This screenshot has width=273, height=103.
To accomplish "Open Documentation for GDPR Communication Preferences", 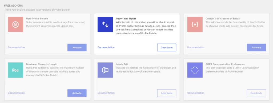I will (x=196, y=93).
